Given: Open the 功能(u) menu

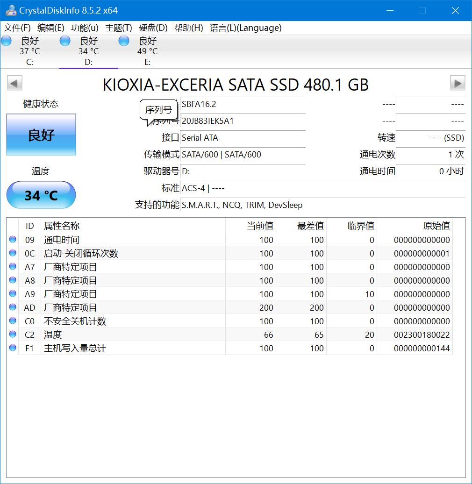Looking at the screenshot, I should tap(84, 28).
